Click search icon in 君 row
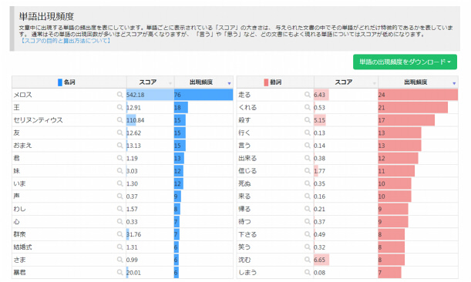The height and width of the screenshot is (282, 471). [119, 158]
